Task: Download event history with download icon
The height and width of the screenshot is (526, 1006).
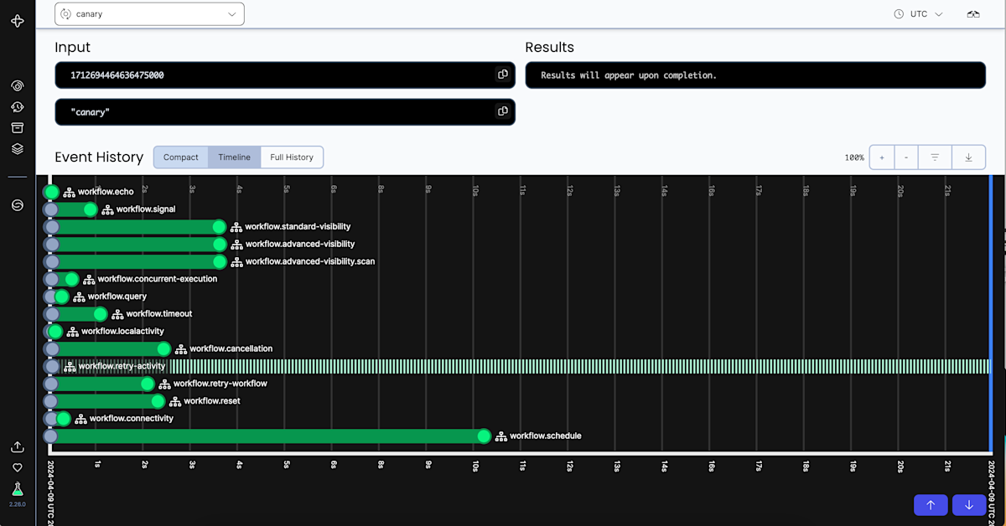Action: coord(968,157)
